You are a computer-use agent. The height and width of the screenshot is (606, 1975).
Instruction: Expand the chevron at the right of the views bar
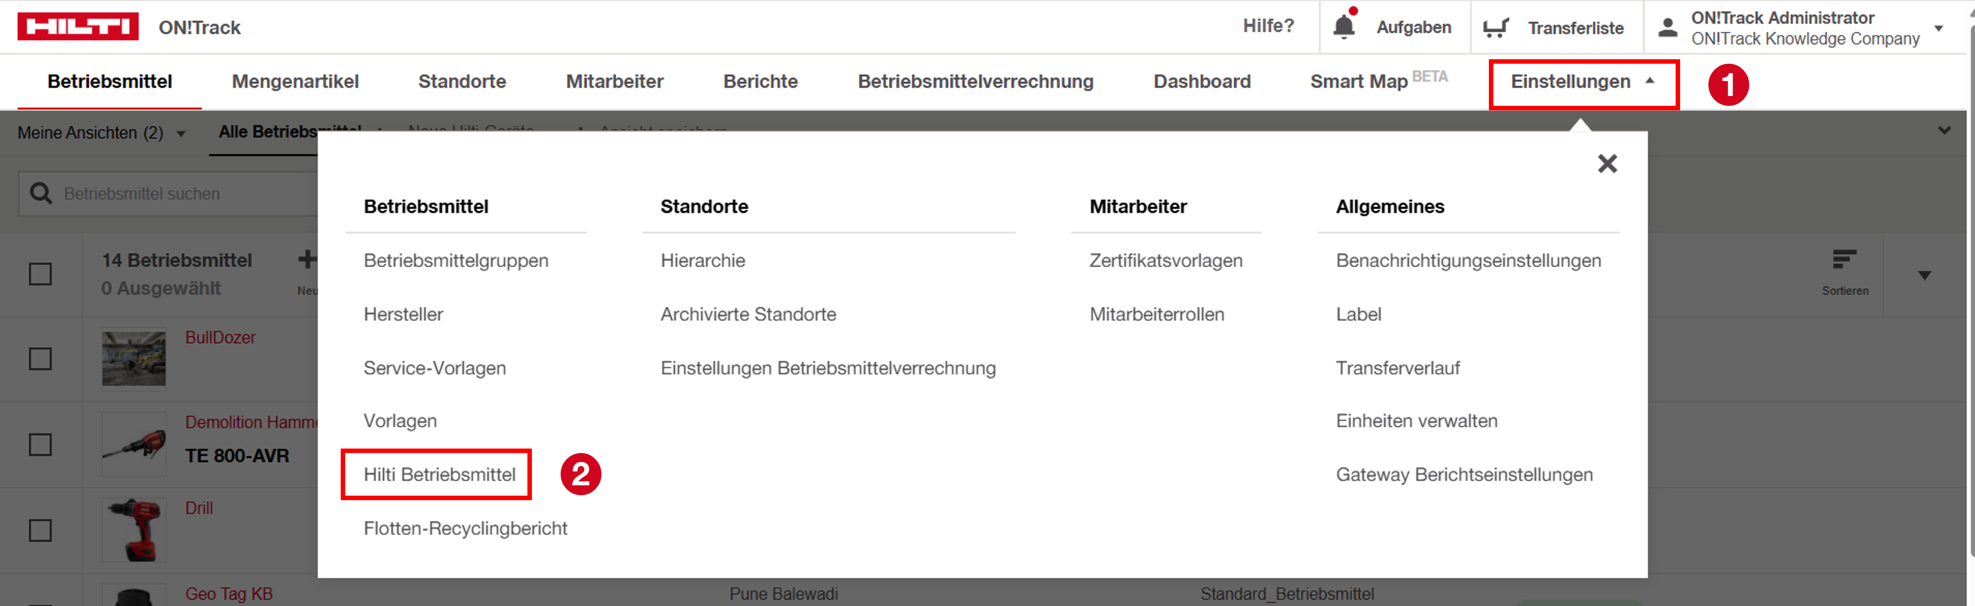(x=1944, y=130)
